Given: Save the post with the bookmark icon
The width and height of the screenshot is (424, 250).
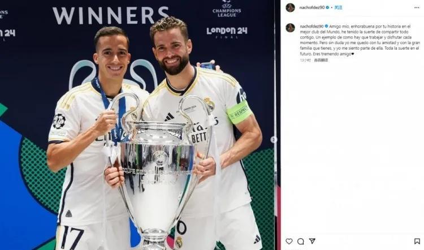Looking at the screenshot, I should (x=417, y=241).
